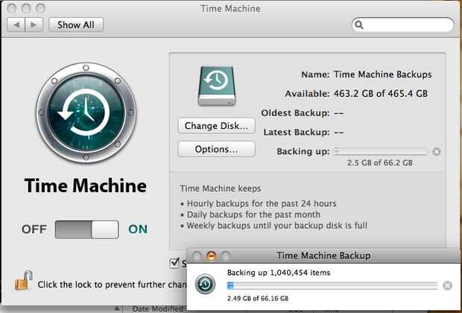The width and height of the screenshot is (462, 313).
Task: Click the Date Modified column header behind the window
Action: 158,309
